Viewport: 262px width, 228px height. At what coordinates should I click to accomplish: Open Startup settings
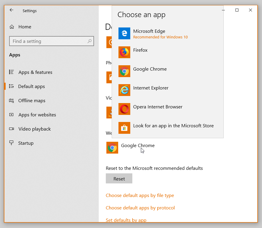click(26, 143)
